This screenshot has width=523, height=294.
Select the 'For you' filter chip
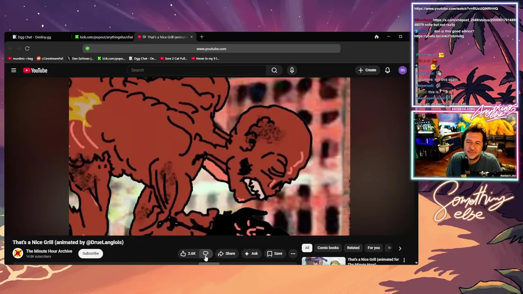(x=373, y=248)
